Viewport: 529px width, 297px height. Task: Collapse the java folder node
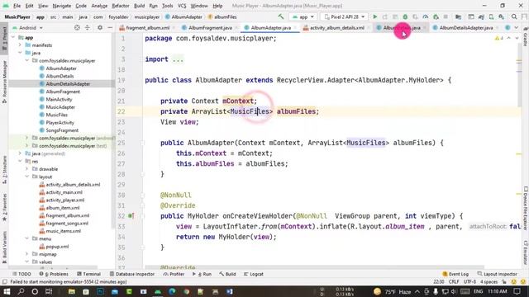[20, 53]
